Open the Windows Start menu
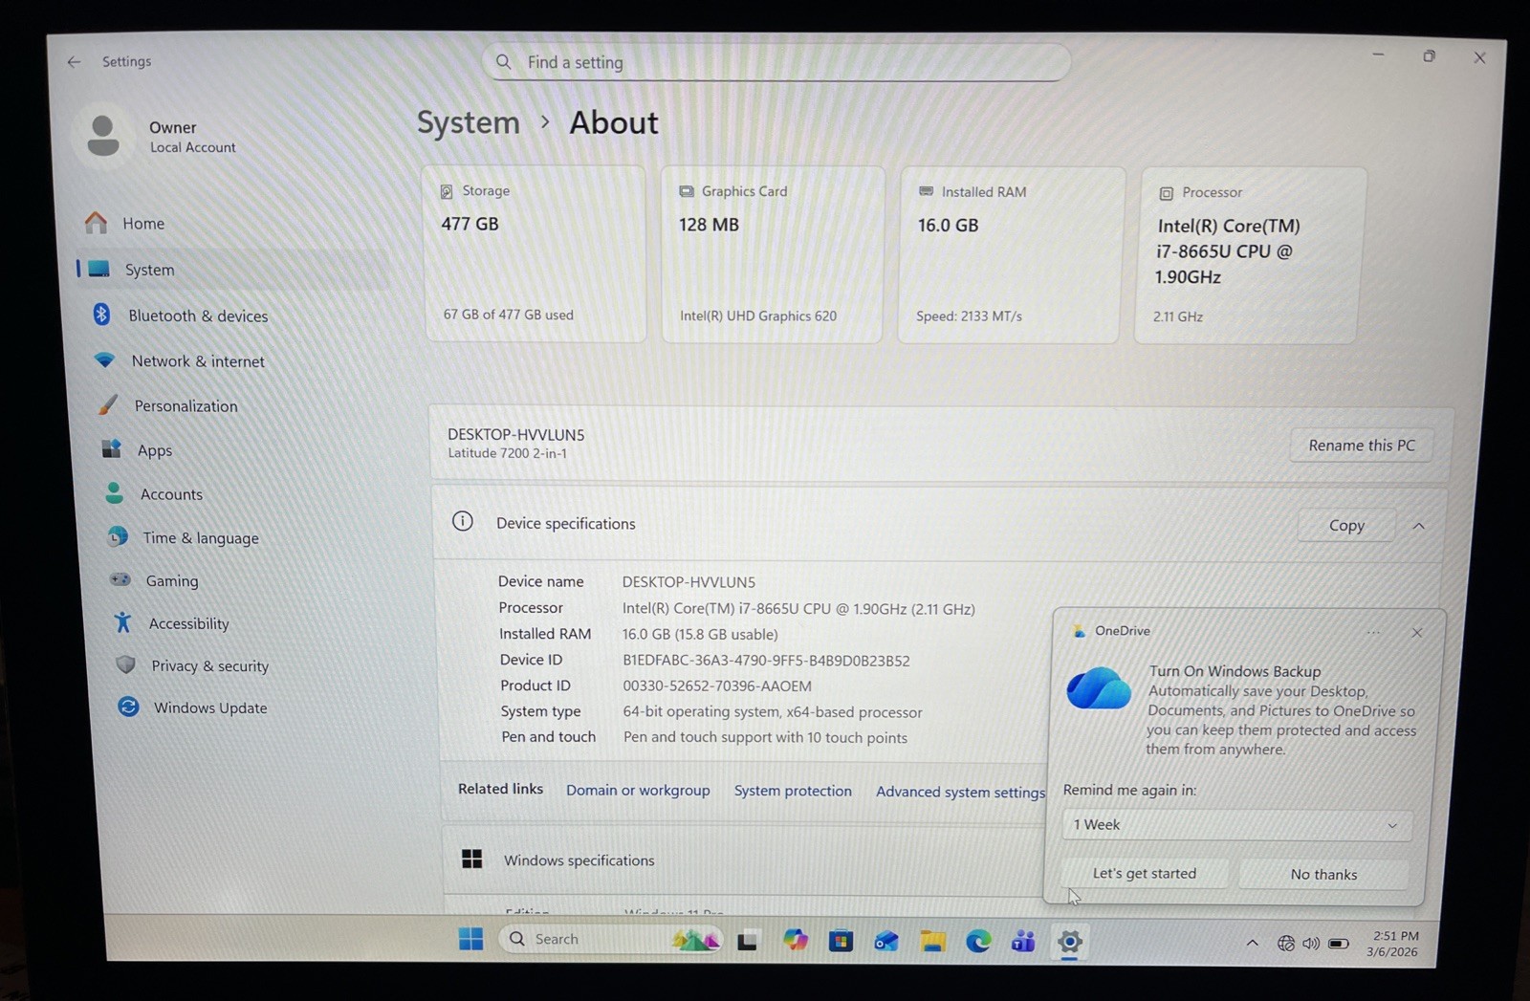Viewport: 1530px width, 1001px height. coord(470,939)
